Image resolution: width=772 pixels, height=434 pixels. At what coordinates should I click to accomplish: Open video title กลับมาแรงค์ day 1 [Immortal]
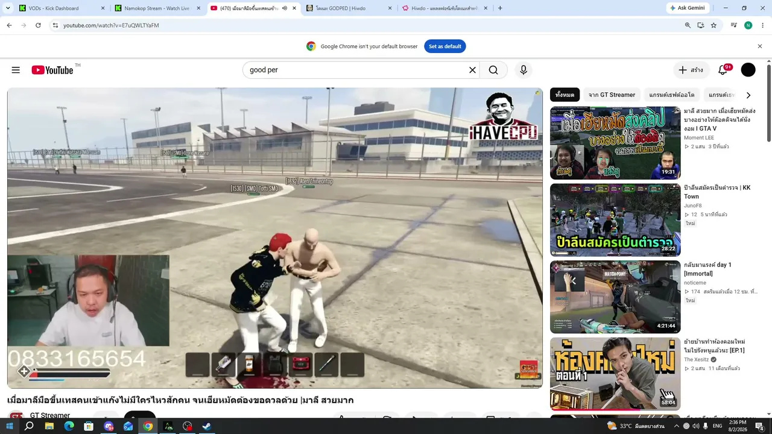(707, 269)
